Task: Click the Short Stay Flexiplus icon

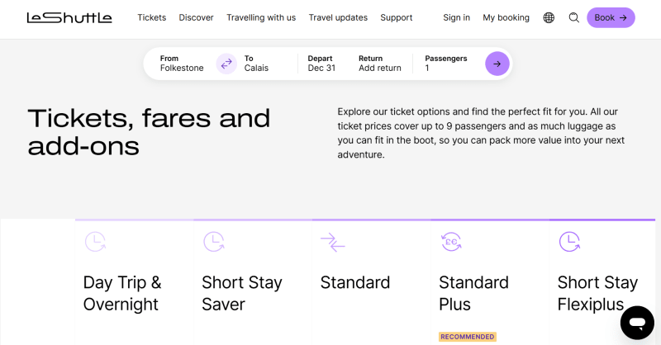Action: (569, 241)
